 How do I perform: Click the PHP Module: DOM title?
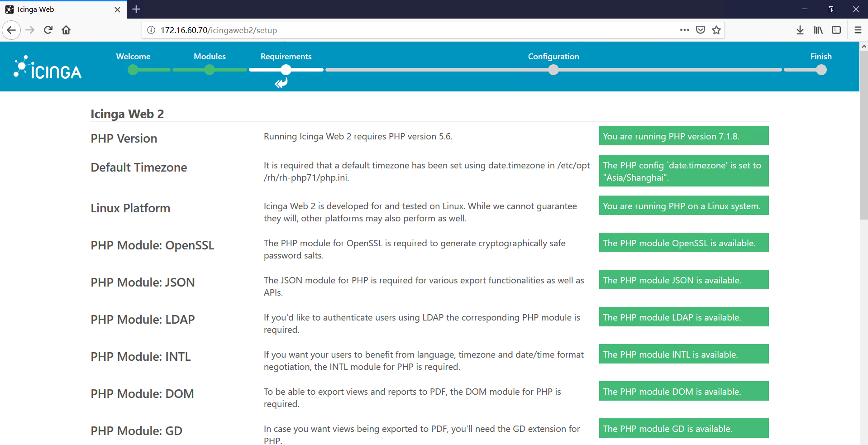click(142, 394)
